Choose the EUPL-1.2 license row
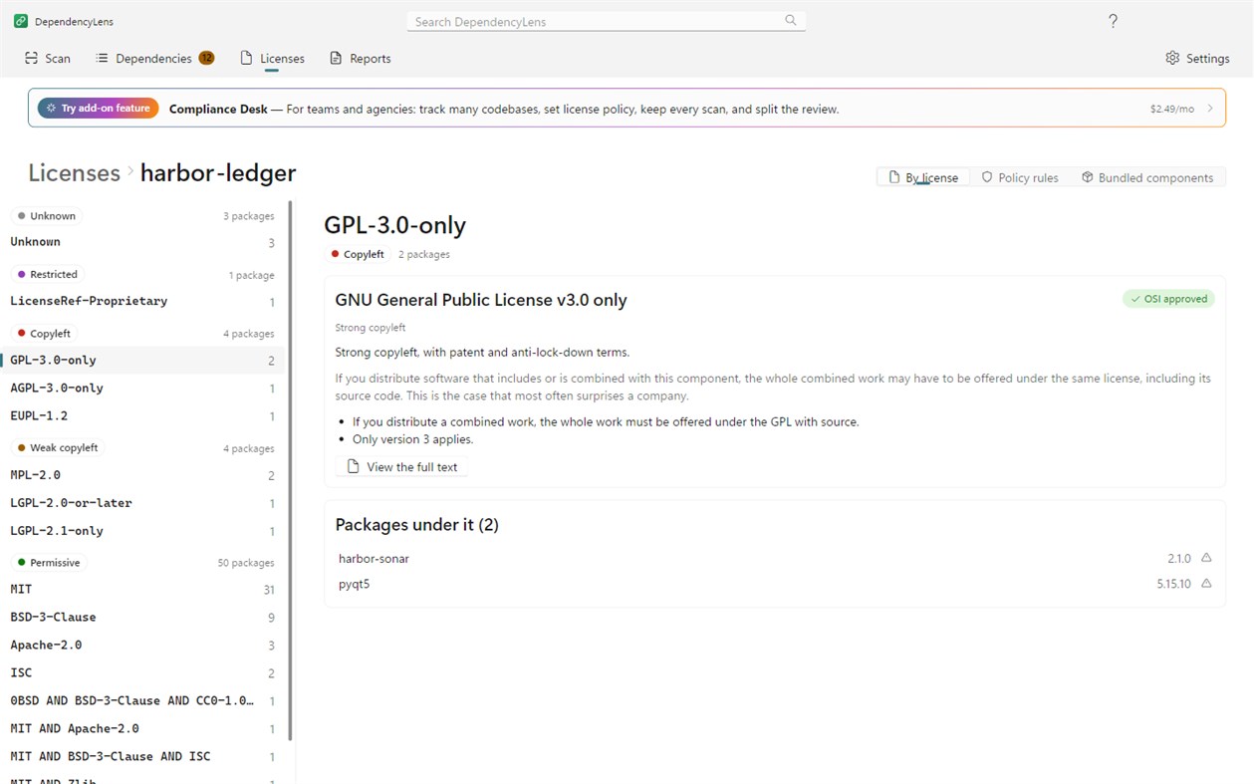 click(142, 416)
